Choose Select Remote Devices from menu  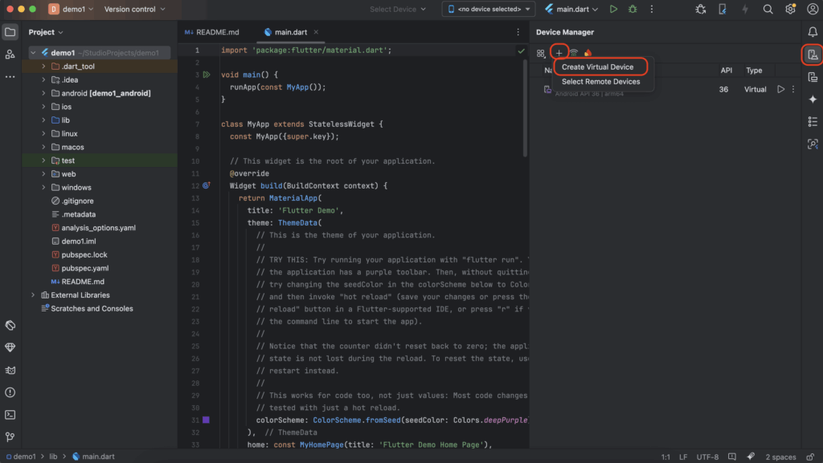[x=600, y=82]
